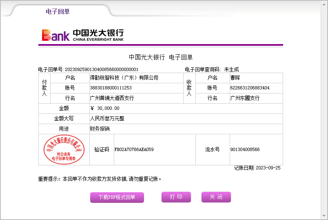
Task: Select payee account number 6226631206883404
Action: (250, 88)
